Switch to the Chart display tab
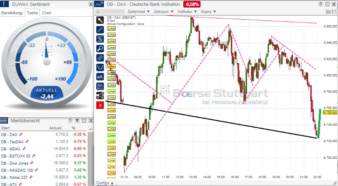The height and width of the screenshot is (186, 338). pyautogui.click(x=47, y=13)
